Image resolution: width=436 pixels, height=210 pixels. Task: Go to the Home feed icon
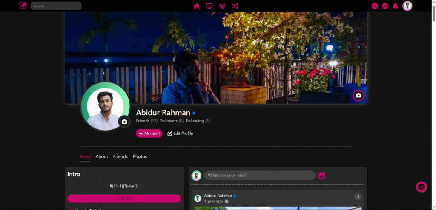197,6
